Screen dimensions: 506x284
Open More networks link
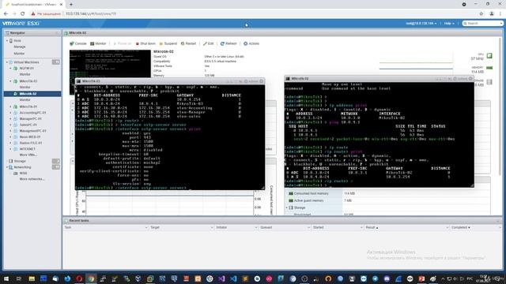pyautogui.click(x=32, y=179)
